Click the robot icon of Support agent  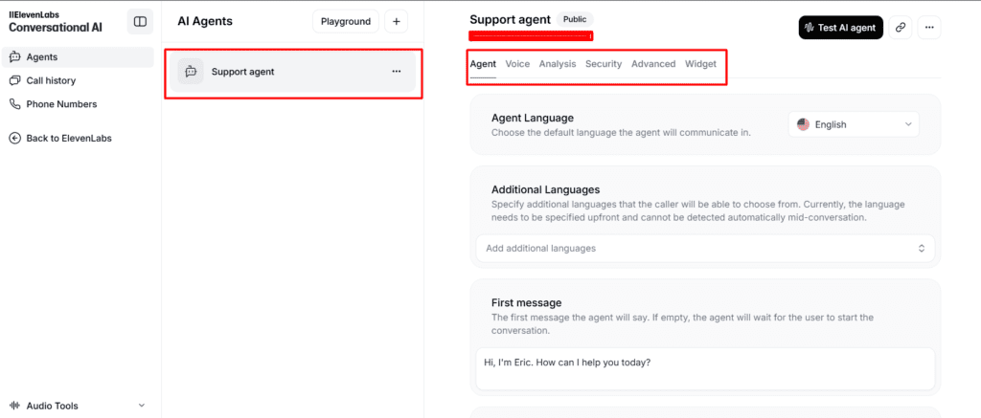[x=191, y=72]
